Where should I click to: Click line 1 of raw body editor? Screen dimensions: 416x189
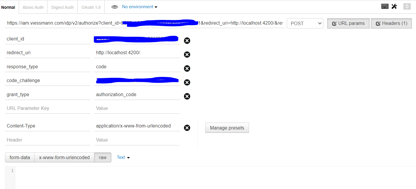(x=215, y=171)
